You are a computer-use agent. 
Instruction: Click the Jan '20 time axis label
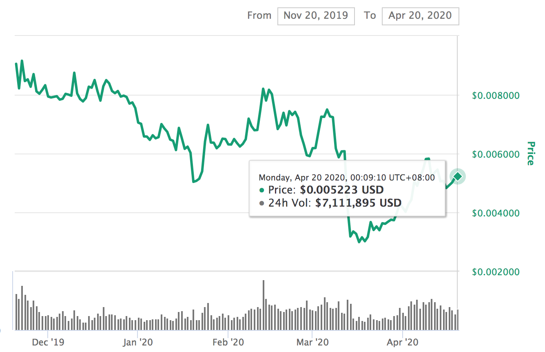138,342
